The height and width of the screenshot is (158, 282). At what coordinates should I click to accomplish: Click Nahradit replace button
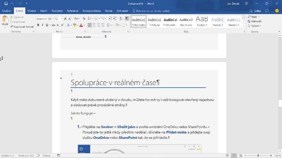pos(255,21)
